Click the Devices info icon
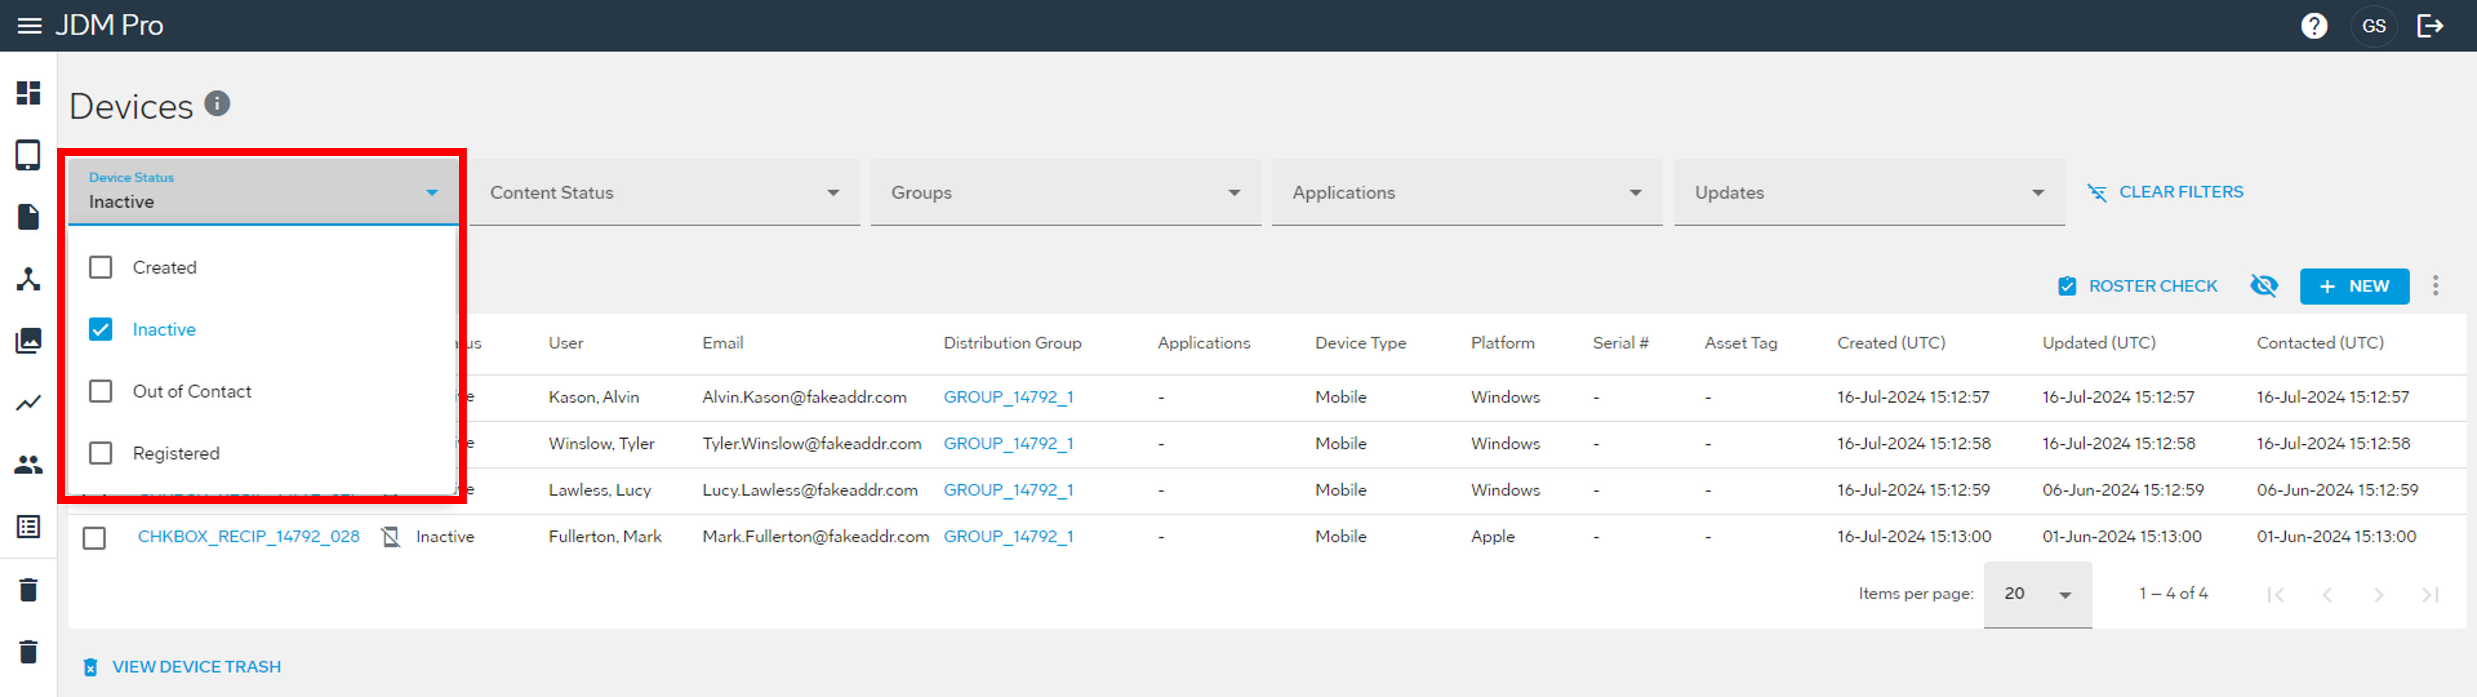 (217, 103)
